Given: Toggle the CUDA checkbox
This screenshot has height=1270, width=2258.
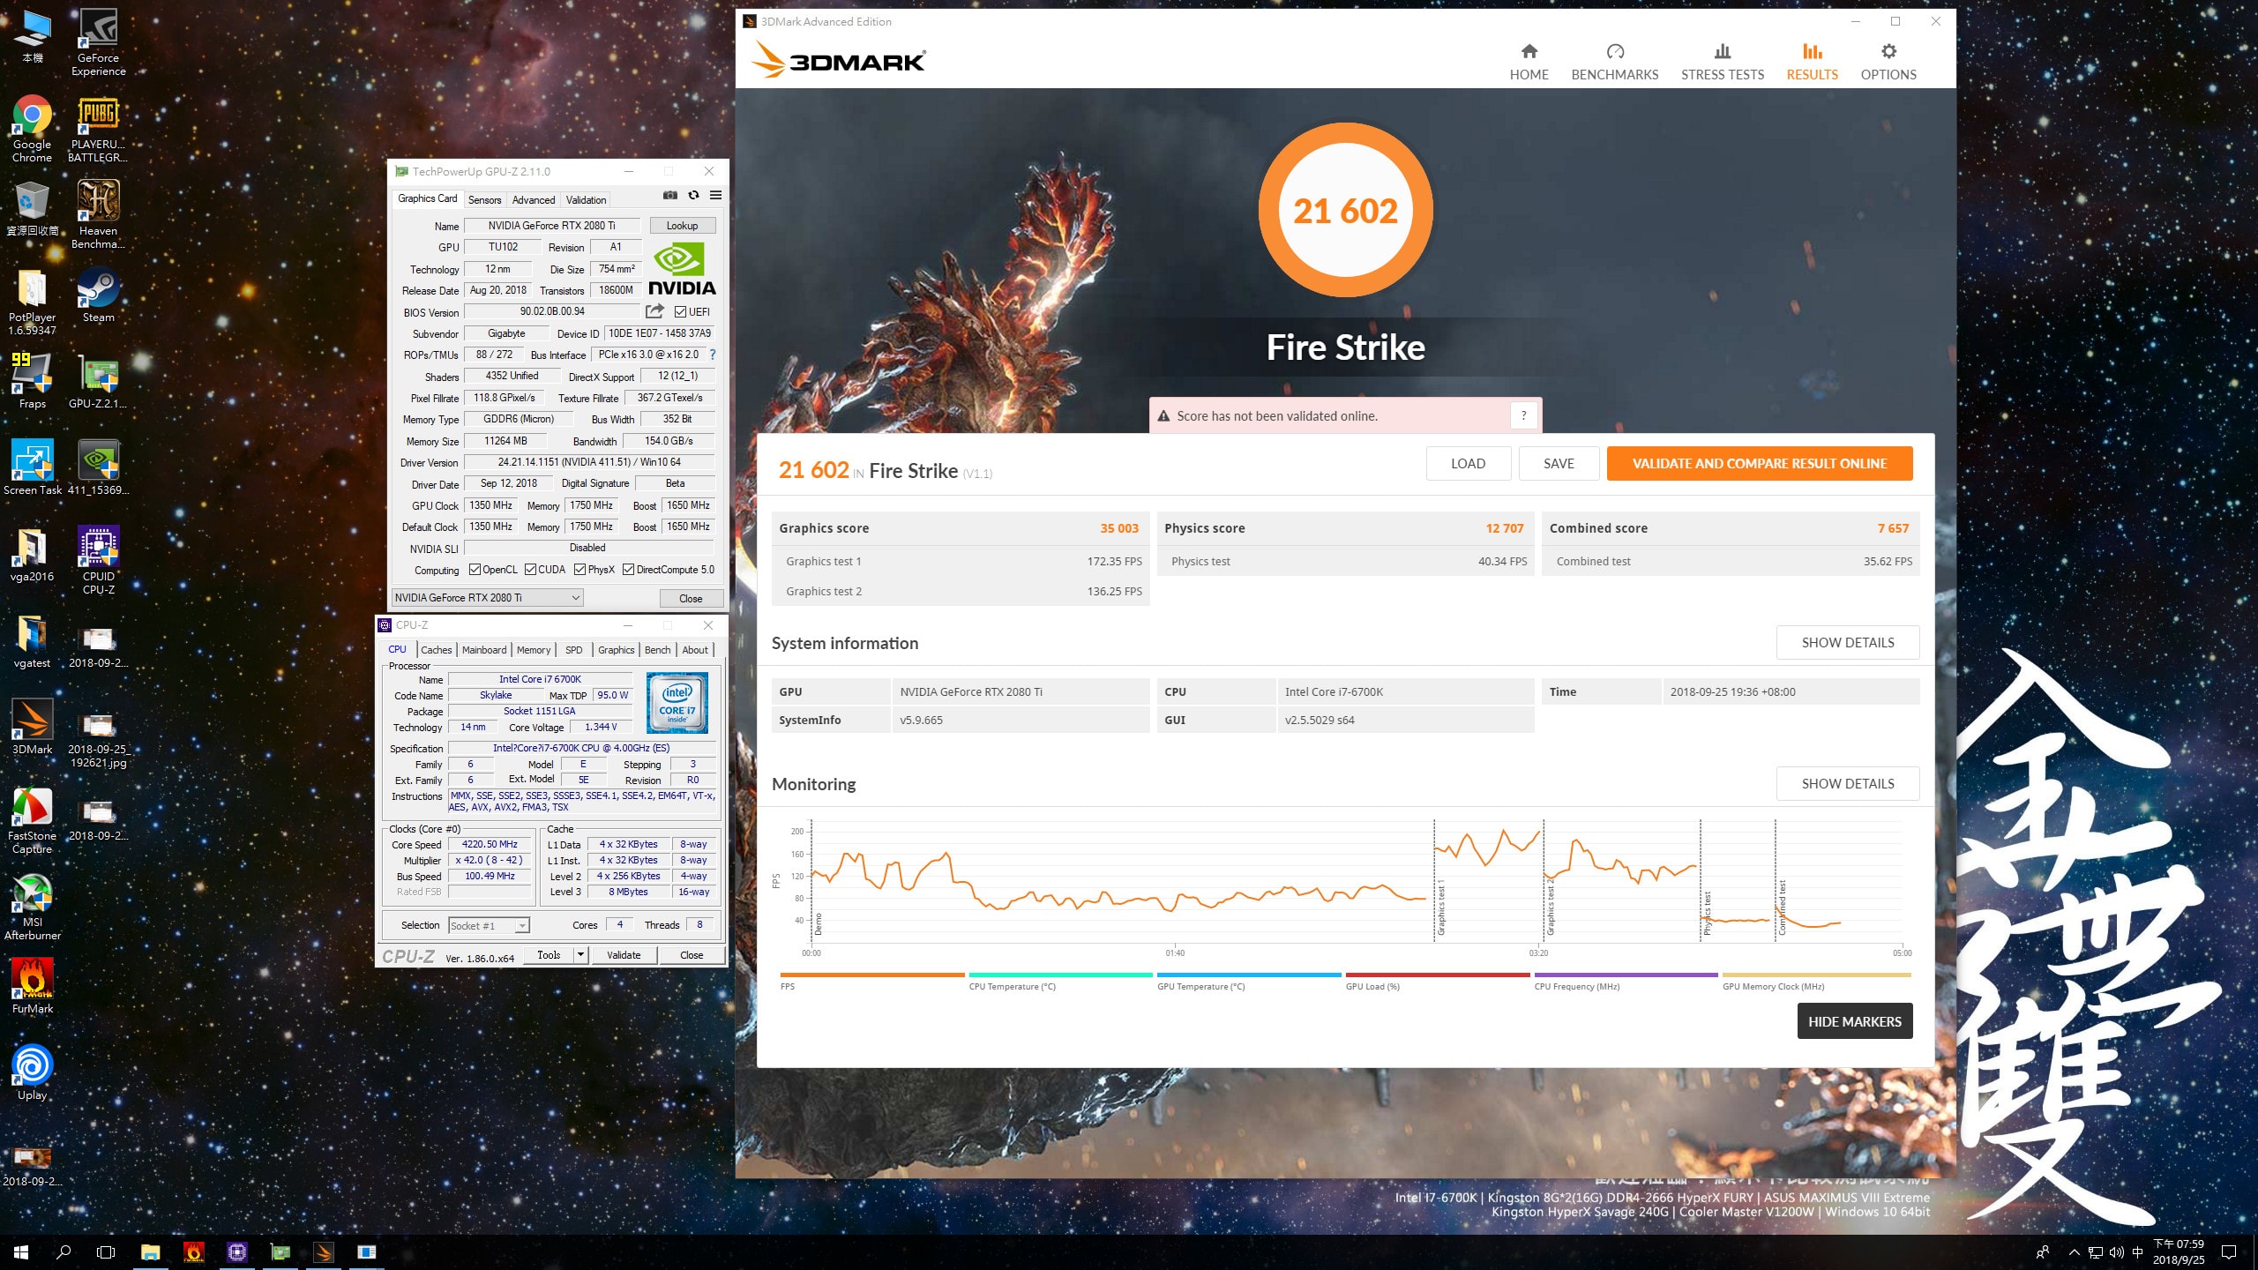Looking at the screenshot, I should (530, 570).
